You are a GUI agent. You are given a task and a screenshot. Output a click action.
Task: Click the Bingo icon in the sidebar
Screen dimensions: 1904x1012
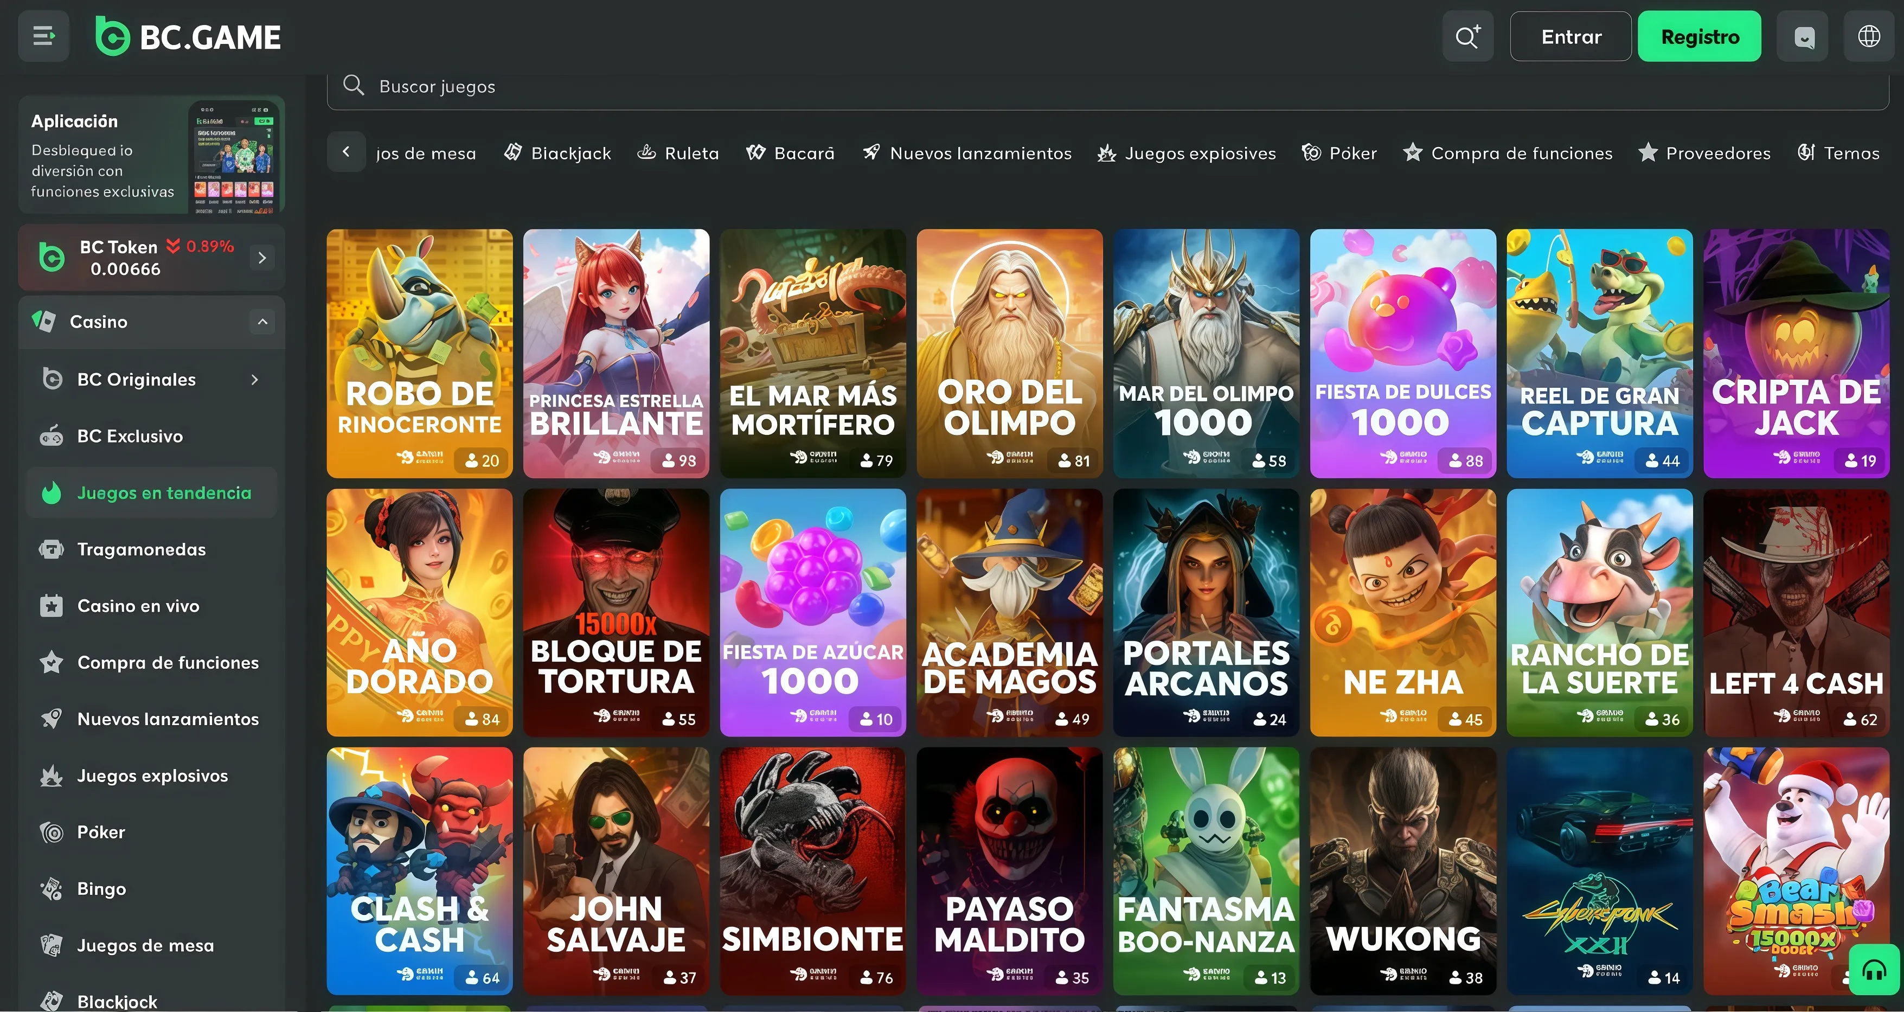(x=50, y=888)
